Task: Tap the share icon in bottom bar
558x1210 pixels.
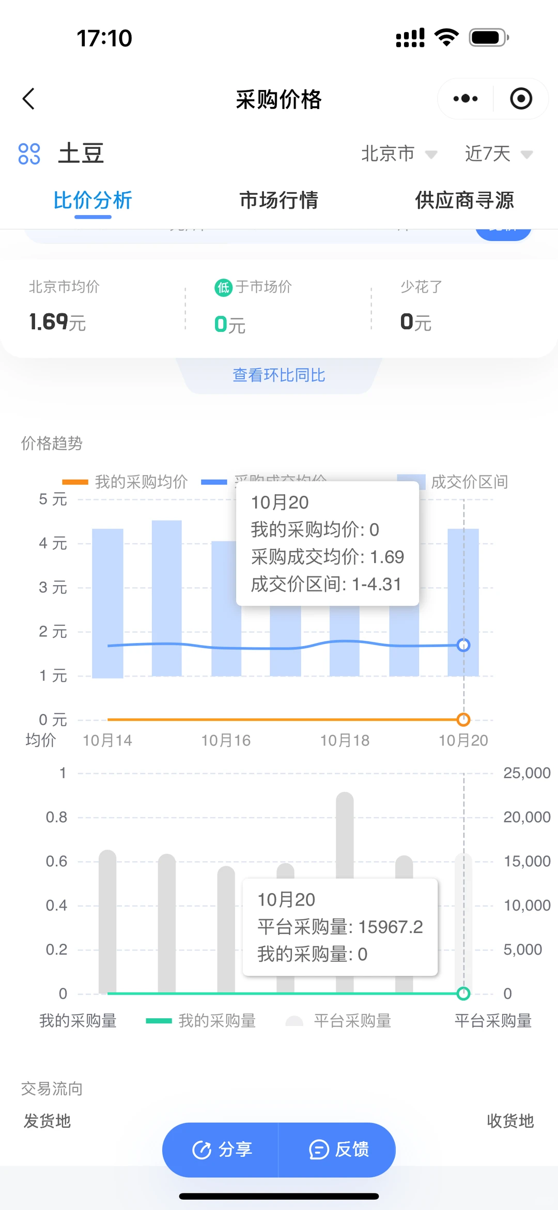Action: tap(202, 1150)
